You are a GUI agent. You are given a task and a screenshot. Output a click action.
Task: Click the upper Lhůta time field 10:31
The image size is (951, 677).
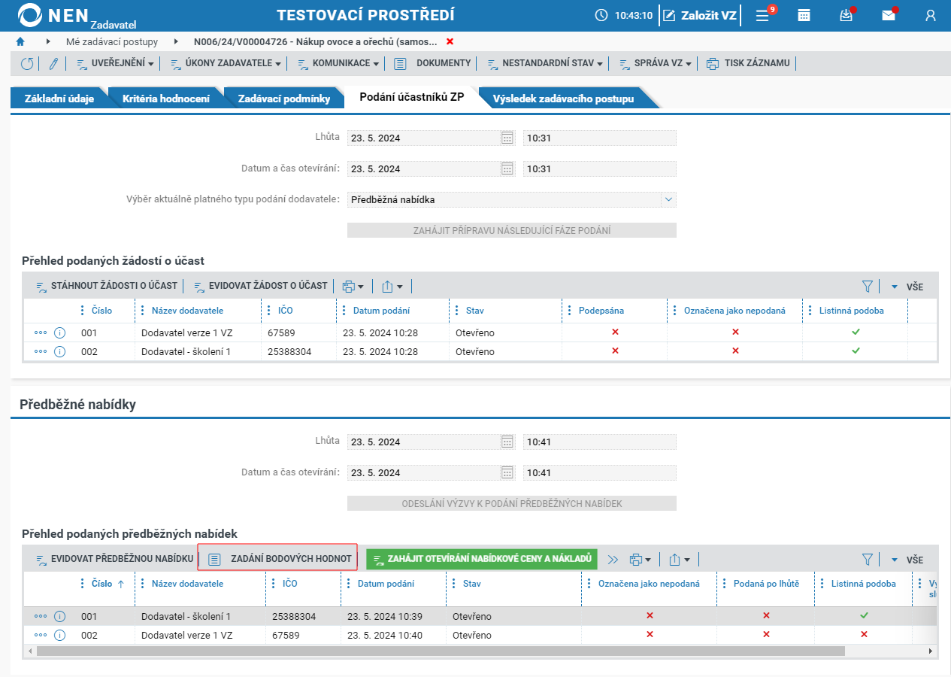pyautogui.click(x=600, y=138)
